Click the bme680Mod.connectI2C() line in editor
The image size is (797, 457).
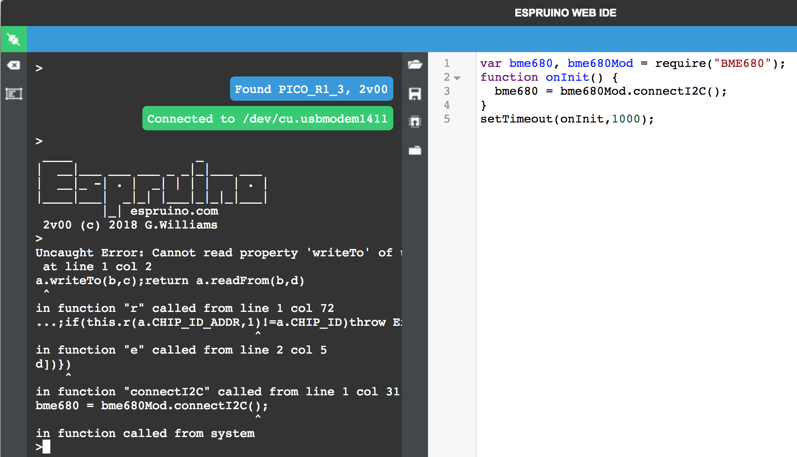coord(610,91)
